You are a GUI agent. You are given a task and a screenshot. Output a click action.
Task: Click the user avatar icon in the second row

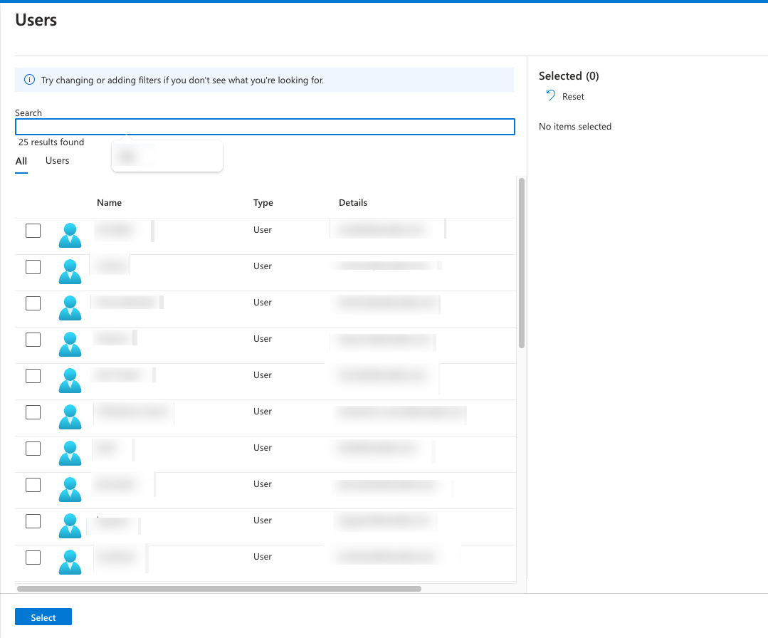click(x=70, y=271)
